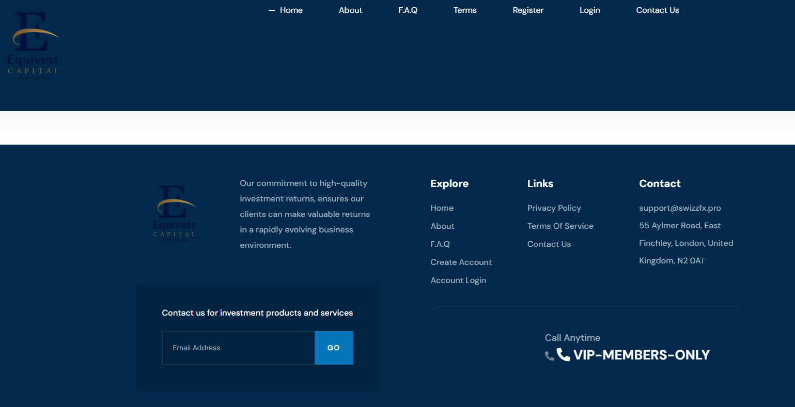Select Register in the top navigation
This screenshot has height=407, width=795.
tap(527, 10)
